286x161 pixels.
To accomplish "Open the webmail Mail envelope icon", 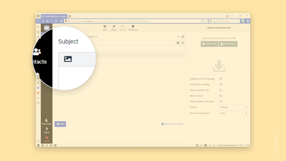I will click(46, 28).
